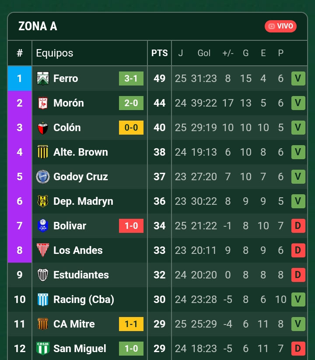Click Los Andes red D result indicator
The width and height of the screenshot is (315, 360).
point(298,250)
